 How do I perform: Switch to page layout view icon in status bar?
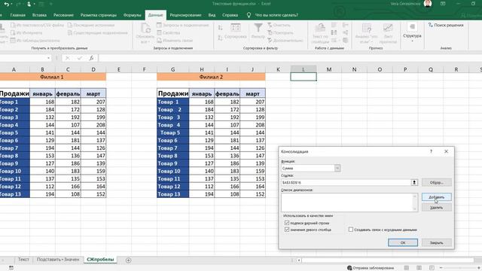coord(419,268)
